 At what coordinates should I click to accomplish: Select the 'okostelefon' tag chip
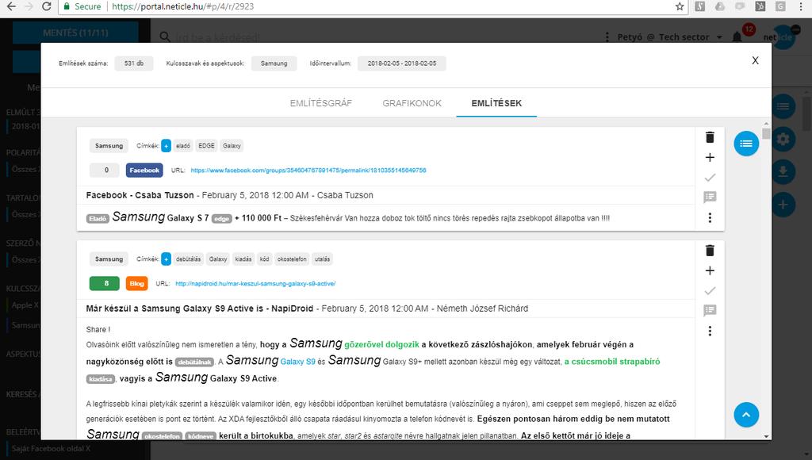(292, 259)
